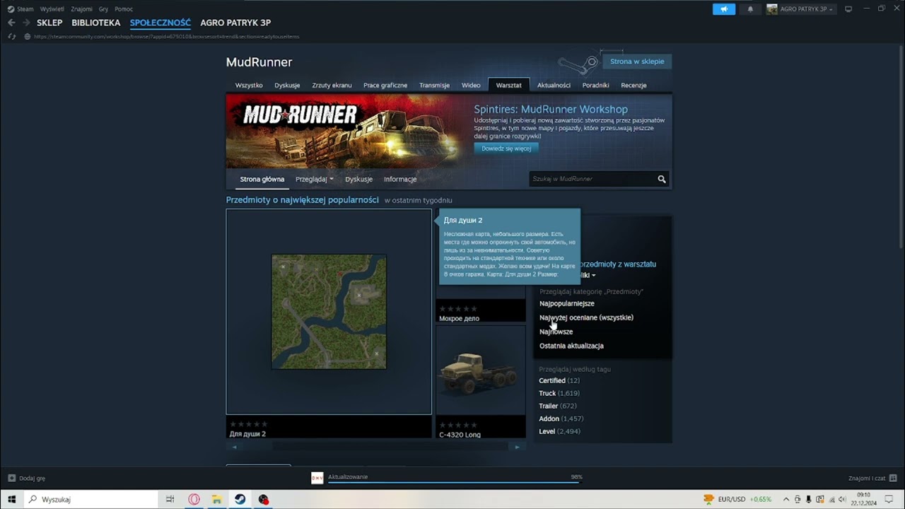Click the plus icon next to Dodaj grę
The image size is (905, 509).
(11, 478)
